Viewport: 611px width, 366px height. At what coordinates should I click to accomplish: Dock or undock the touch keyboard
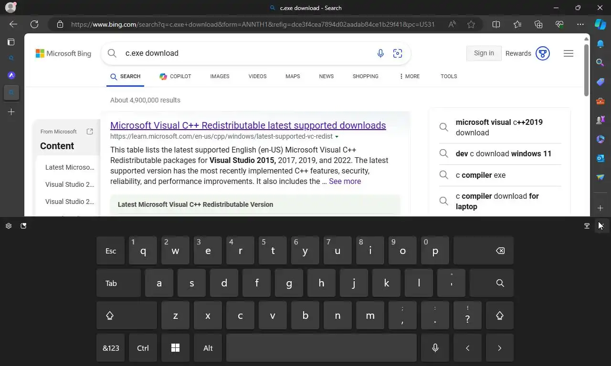click(587, 226)
